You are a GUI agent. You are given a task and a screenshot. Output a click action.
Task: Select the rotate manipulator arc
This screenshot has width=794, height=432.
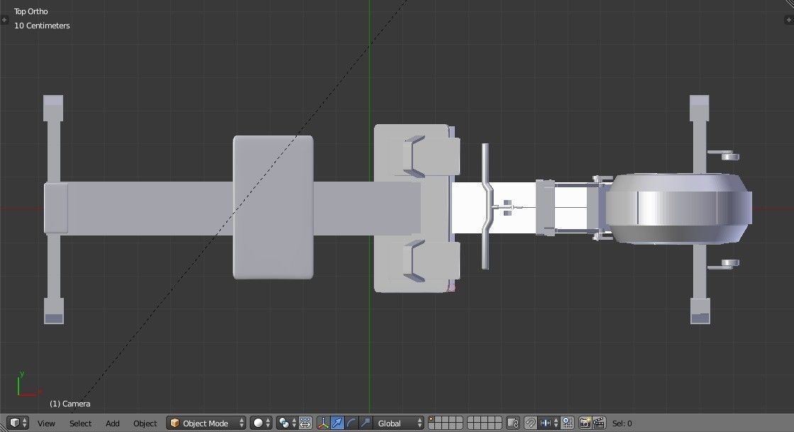tap(351, 423)
